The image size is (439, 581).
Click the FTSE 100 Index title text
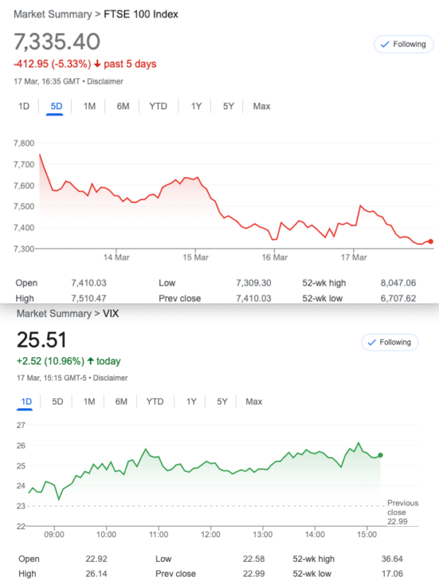click(140, 14)
